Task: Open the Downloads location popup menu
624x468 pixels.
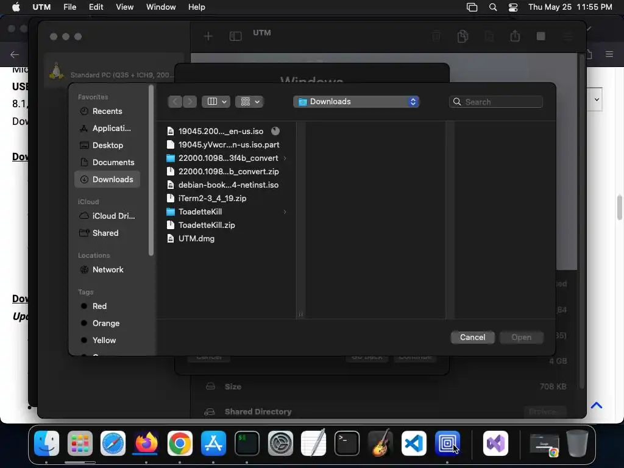Action: 356,102
